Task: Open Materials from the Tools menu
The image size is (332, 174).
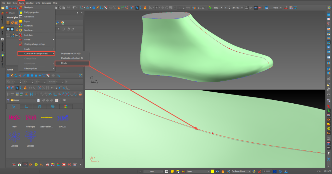Action: point(29,26)
